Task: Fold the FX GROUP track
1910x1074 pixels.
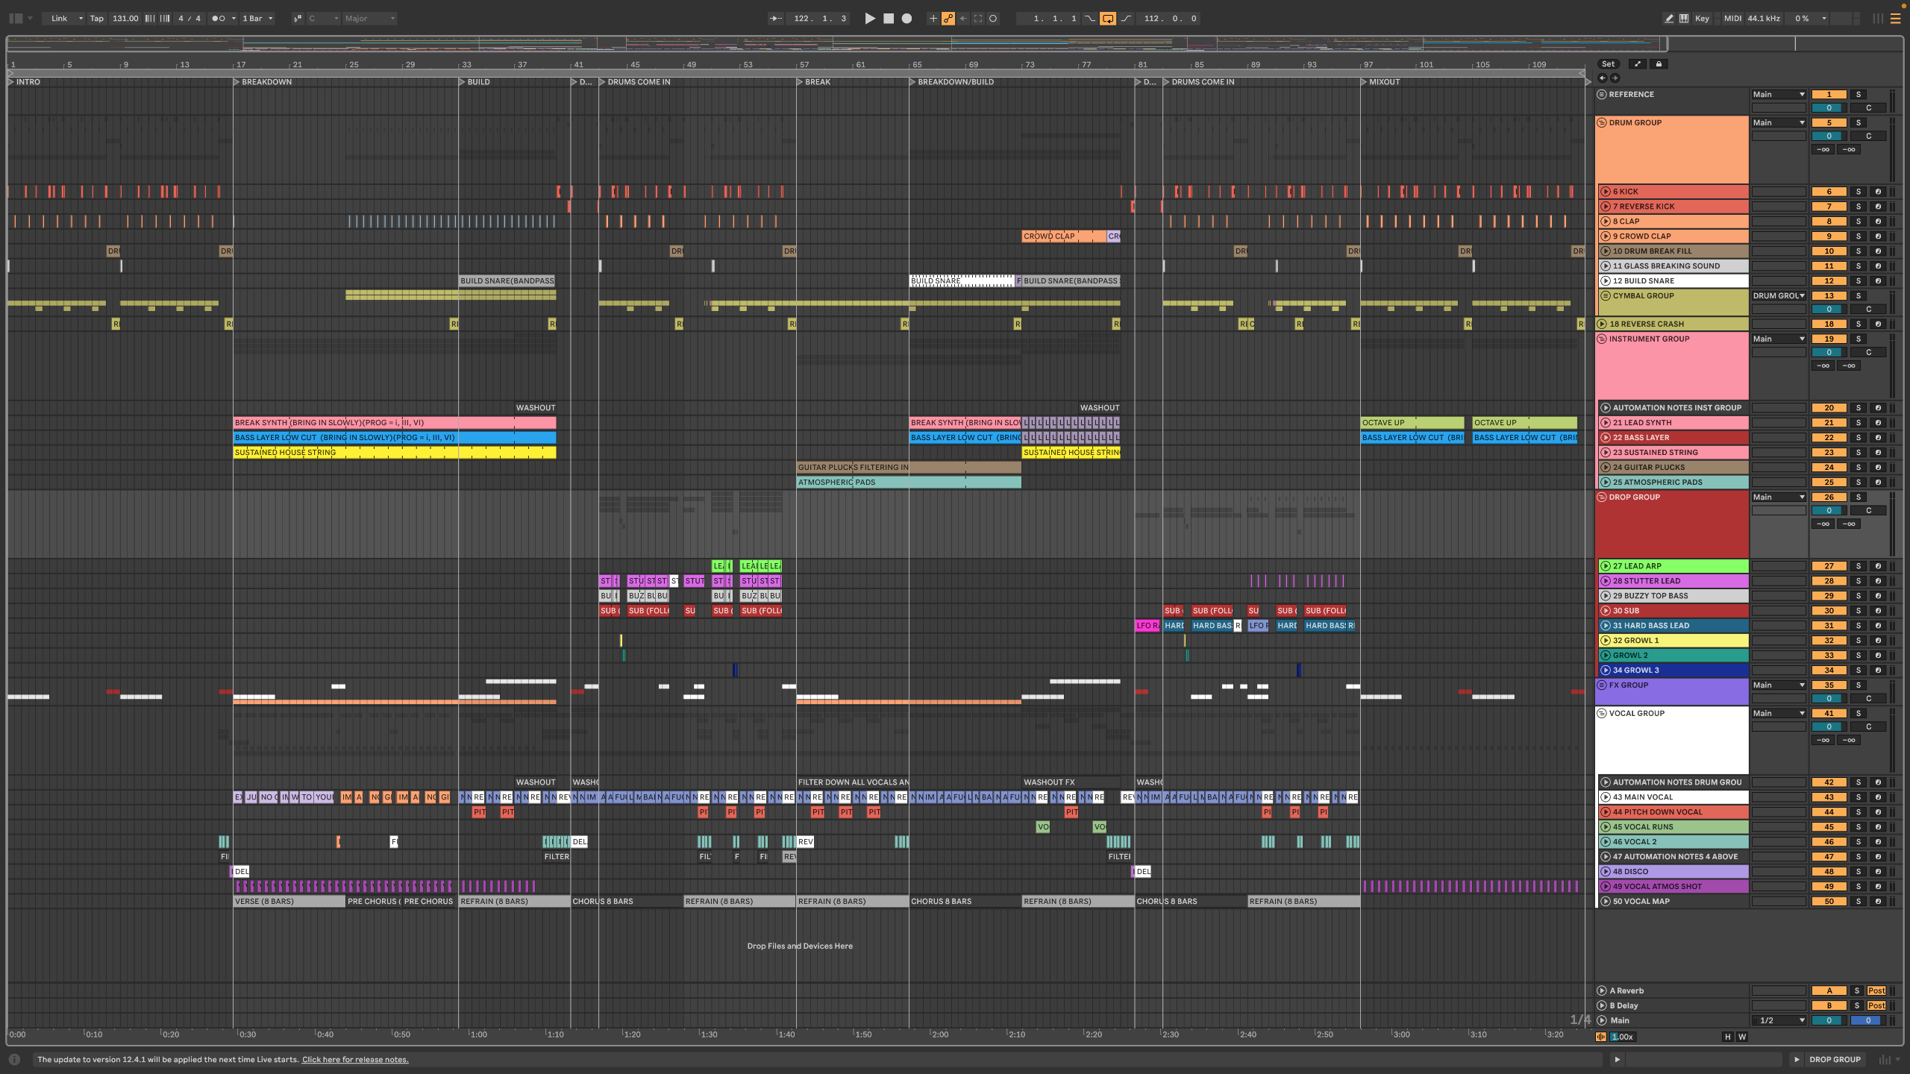Action: click(1602, 685)
